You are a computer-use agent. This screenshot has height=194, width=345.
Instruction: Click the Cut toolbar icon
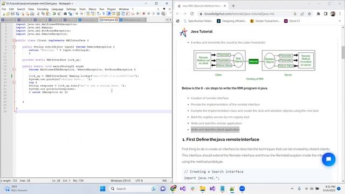[38, 13]
